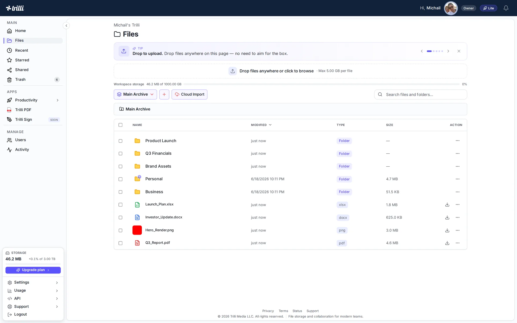Open the user avatar picture

click(451, 8)
